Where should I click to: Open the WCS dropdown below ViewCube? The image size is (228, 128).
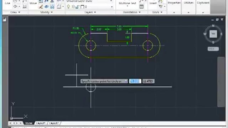(x=213, y=49)
